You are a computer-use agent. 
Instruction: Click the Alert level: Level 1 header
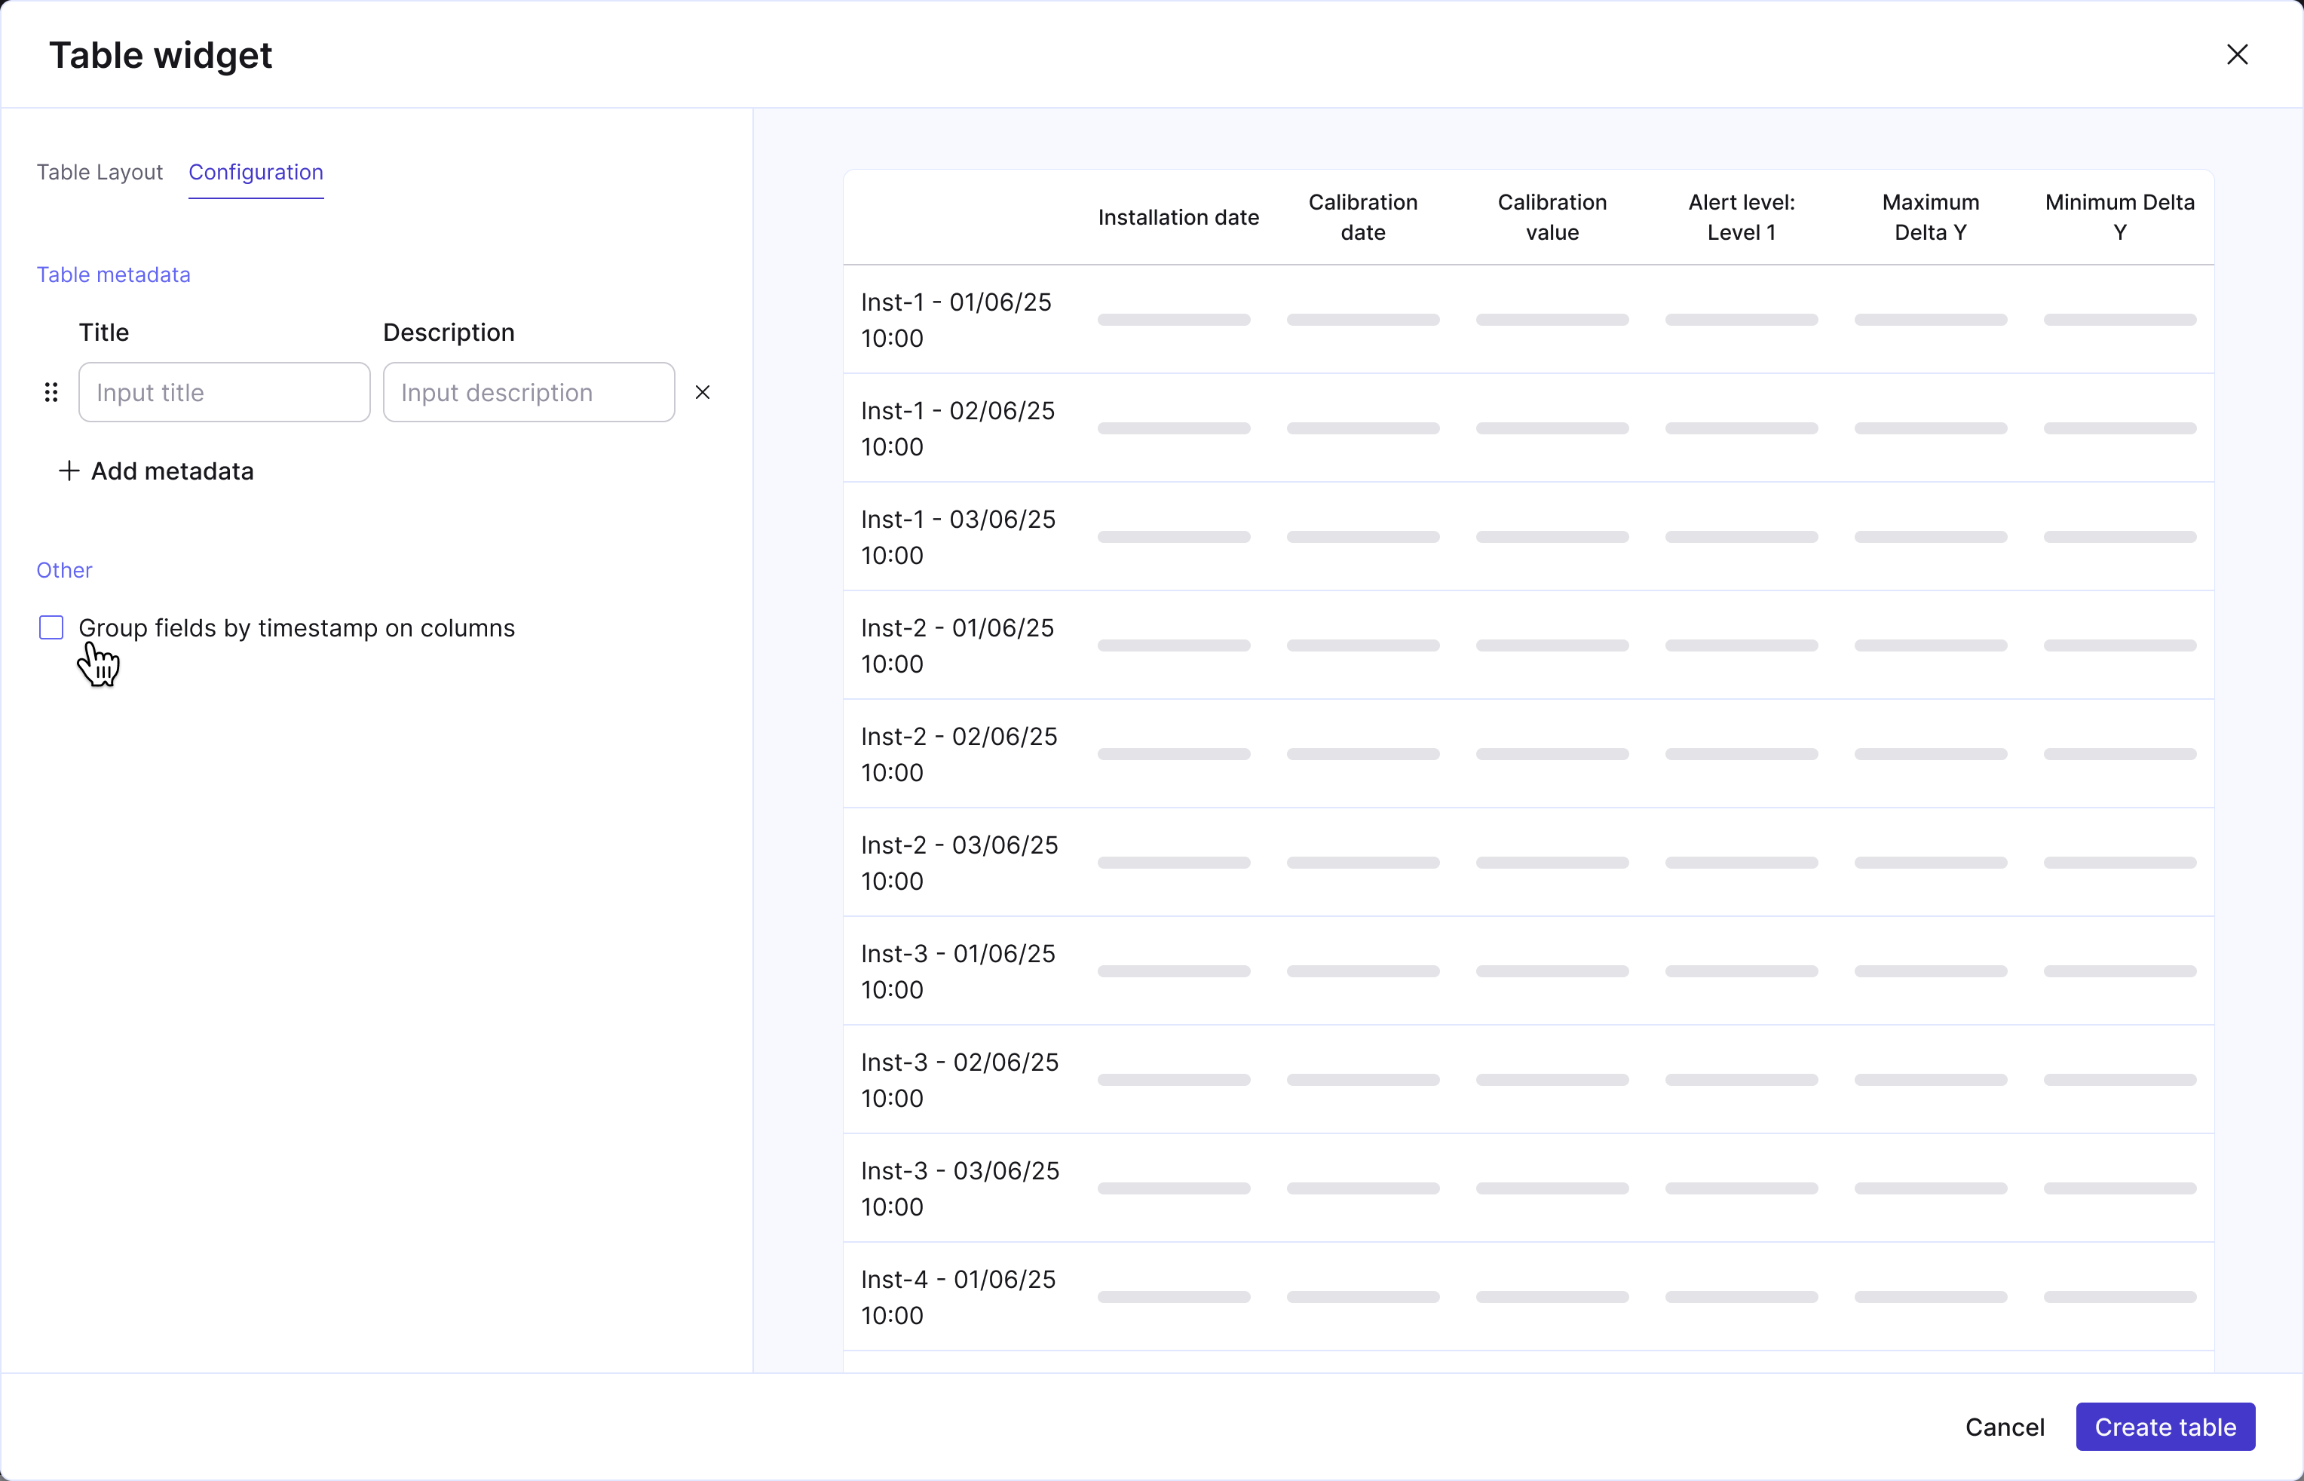[x=1741, y=217]
